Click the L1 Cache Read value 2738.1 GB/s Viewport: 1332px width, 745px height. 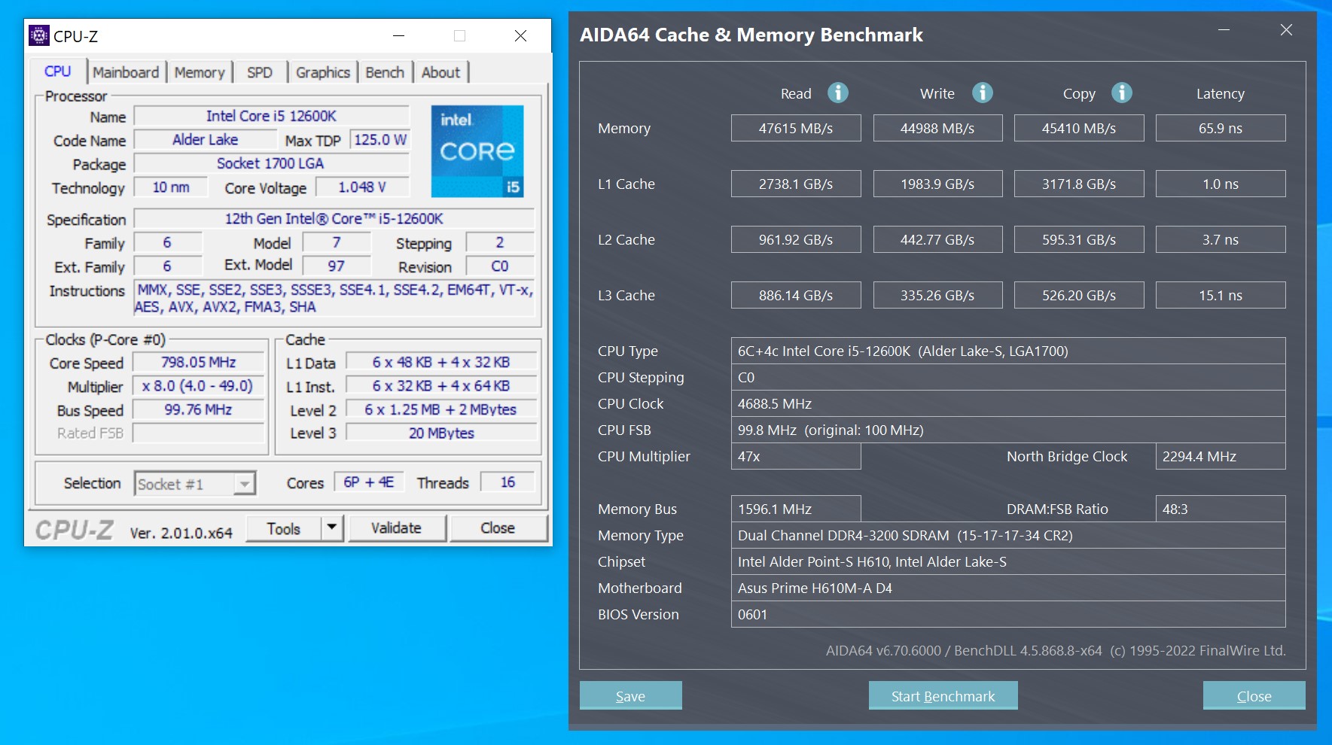pyautogui.click(x=796, y=184)
